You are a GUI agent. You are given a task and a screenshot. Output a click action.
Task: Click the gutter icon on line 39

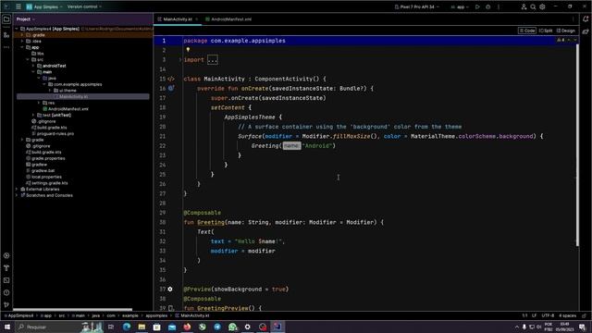171,308
